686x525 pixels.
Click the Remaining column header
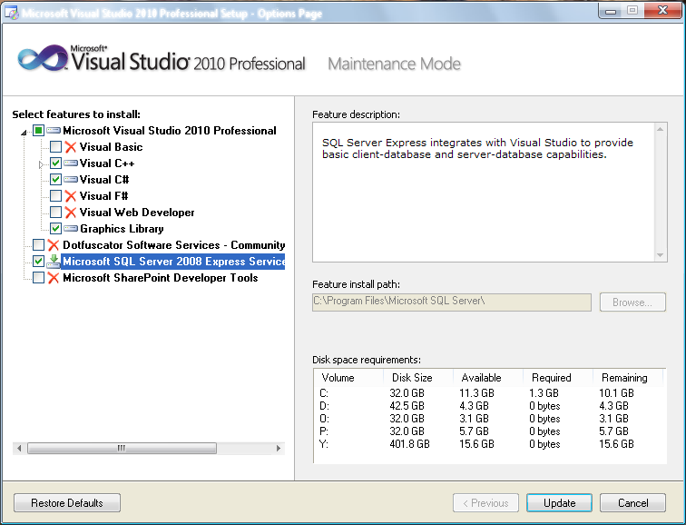pyautogui.click(x=628, y=378)
